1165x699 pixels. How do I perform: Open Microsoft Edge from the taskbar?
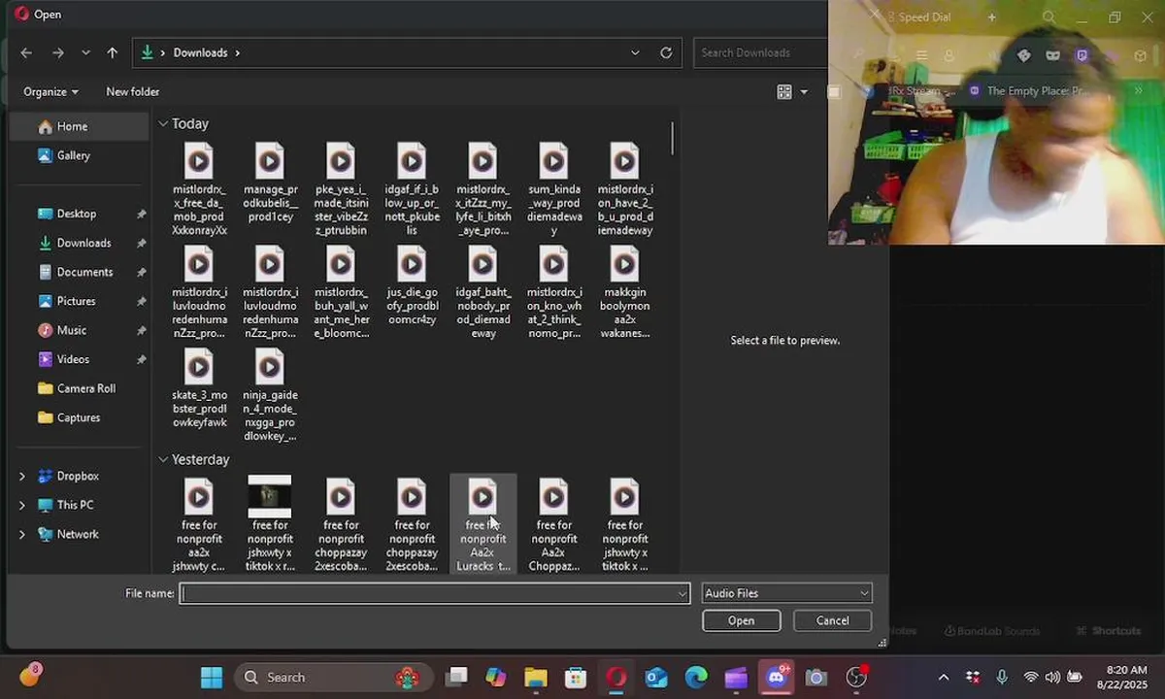(x=696, y=678)
